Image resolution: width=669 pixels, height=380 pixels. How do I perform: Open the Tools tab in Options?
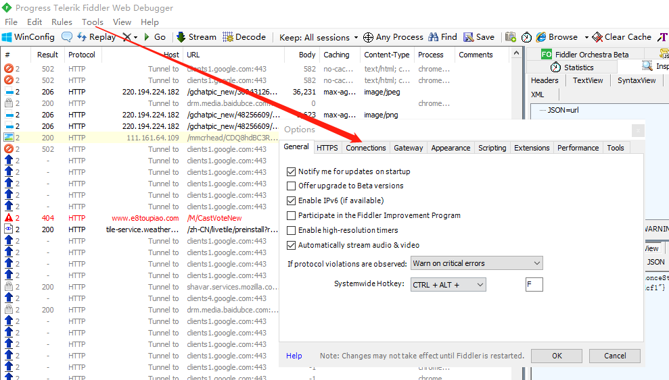616,148
